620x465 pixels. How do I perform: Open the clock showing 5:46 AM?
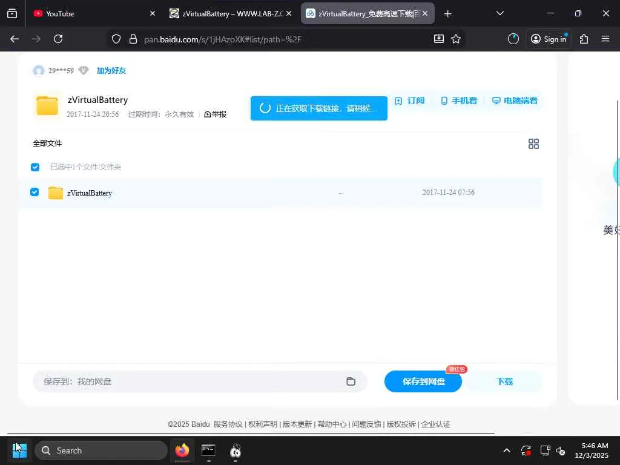[x=592, y=450]
